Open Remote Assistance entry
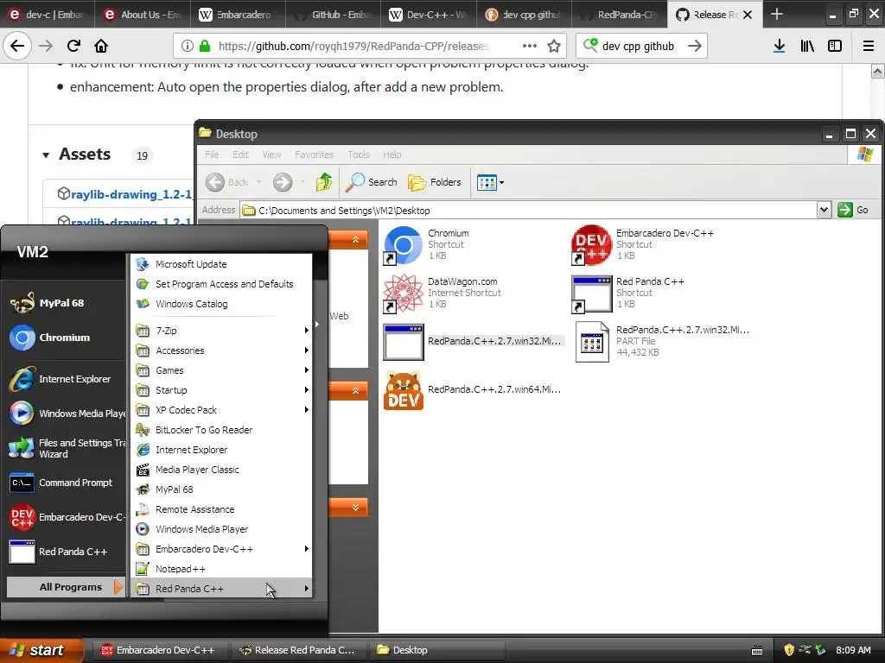Screen dimensions: 885x663 point(222,509)
